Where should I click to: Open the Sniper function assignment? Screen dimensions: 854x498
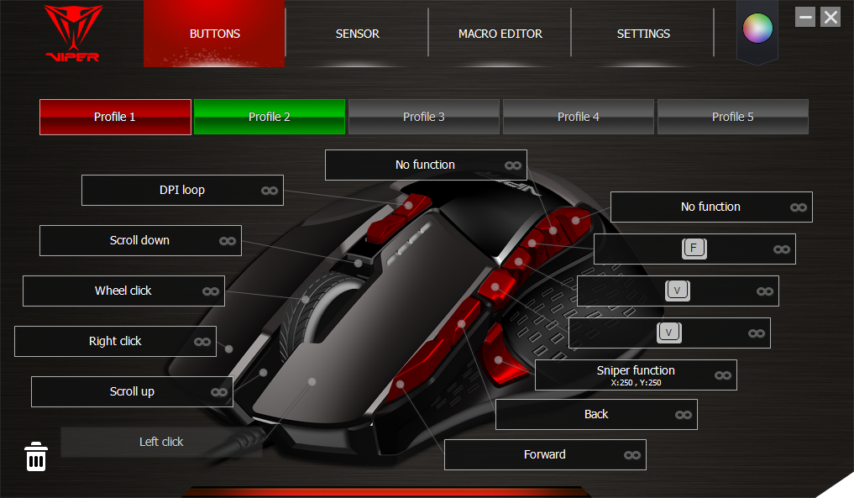pos(637,375)
